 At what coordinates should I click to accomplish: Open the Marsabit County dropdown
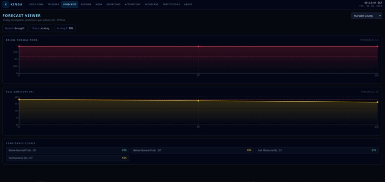tap(366, 16)
